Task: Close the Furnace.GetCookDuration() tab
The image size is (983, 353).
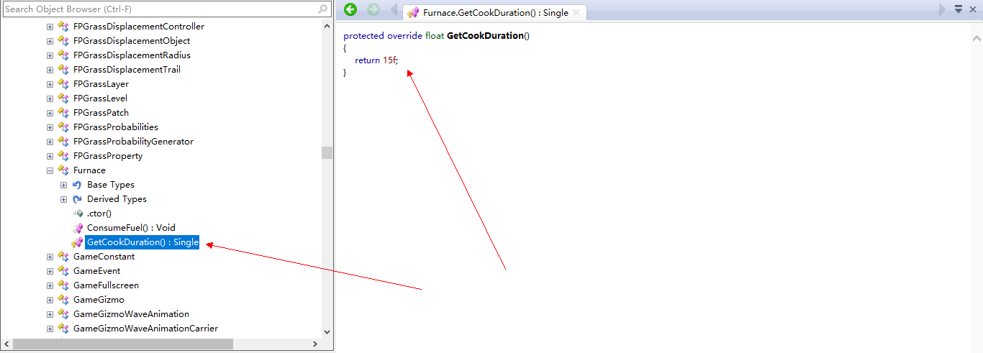Action: [576, 13]
